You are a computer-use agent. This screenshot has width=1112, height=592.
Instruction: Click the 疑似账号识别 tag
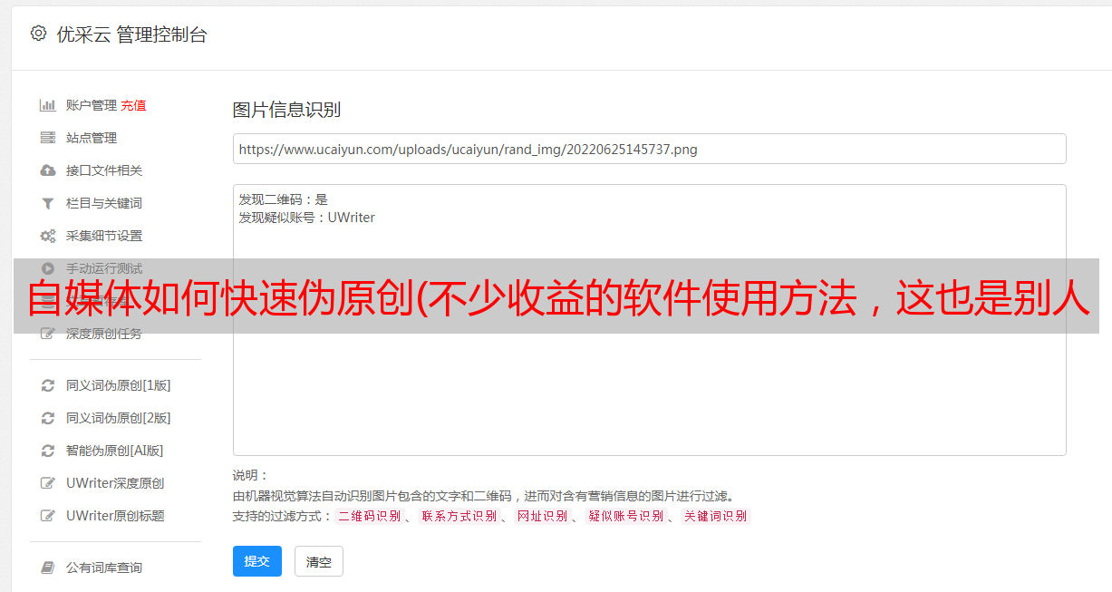pyautogui.click(x=625, y=516)
